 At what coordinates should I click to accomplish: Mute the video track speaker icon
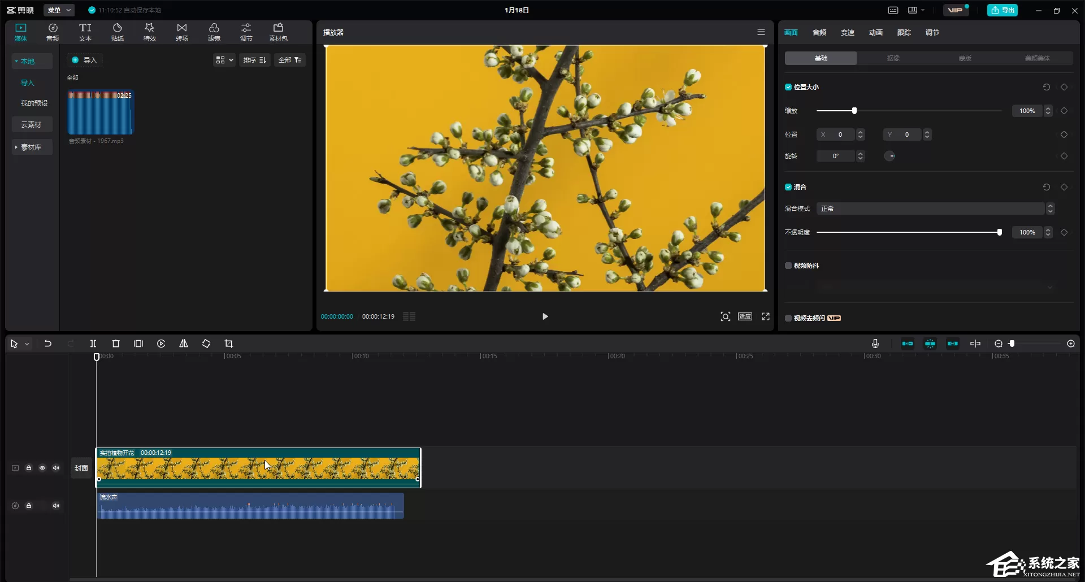point(56,468)
